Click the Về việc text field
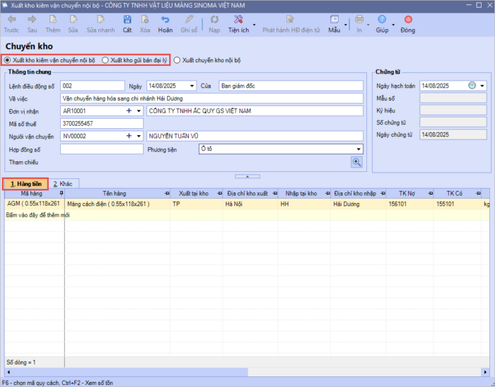Viewport: 495px width, 387px height. click(211, 98)
